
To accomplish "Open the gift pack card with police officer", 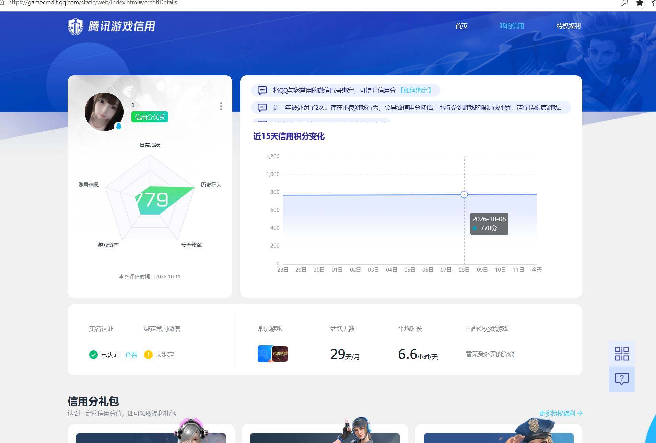I will point(499,433).
